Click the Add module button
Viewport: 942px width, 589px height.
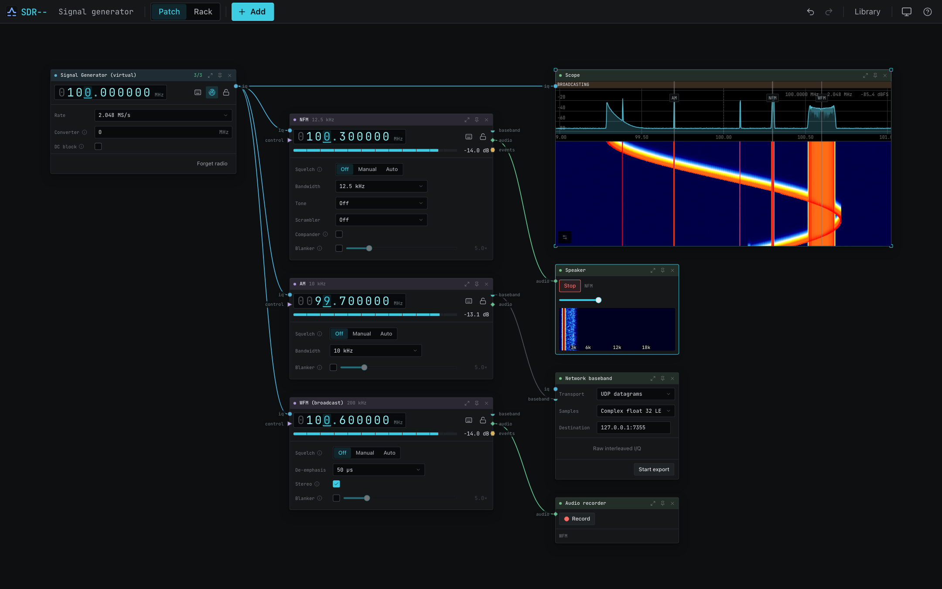253,12
